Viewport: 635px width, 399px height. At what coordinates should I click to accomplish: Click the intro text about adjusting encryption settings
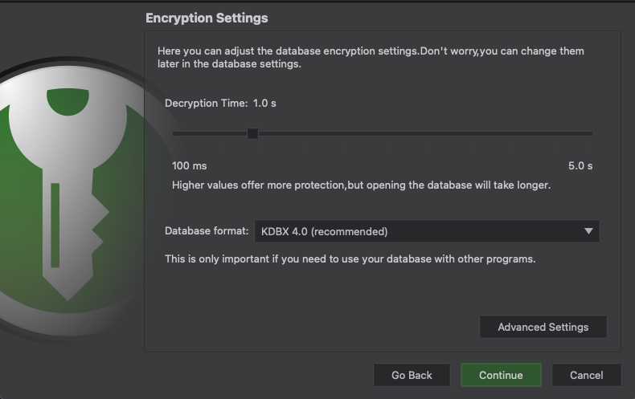click(370, 57)
